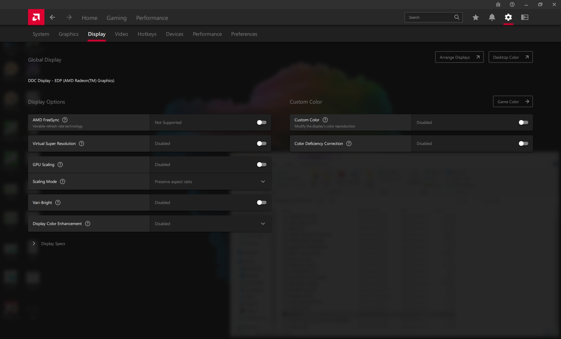Open notifications bell icon
The height and width of the screenshot is (339, 561).
point(492,18)
